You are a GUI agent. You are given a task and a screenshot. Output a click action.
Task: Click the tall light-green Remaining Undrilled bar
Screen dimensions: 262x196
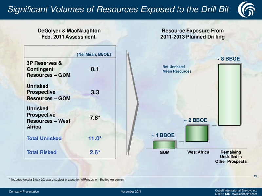pos(230,95)
